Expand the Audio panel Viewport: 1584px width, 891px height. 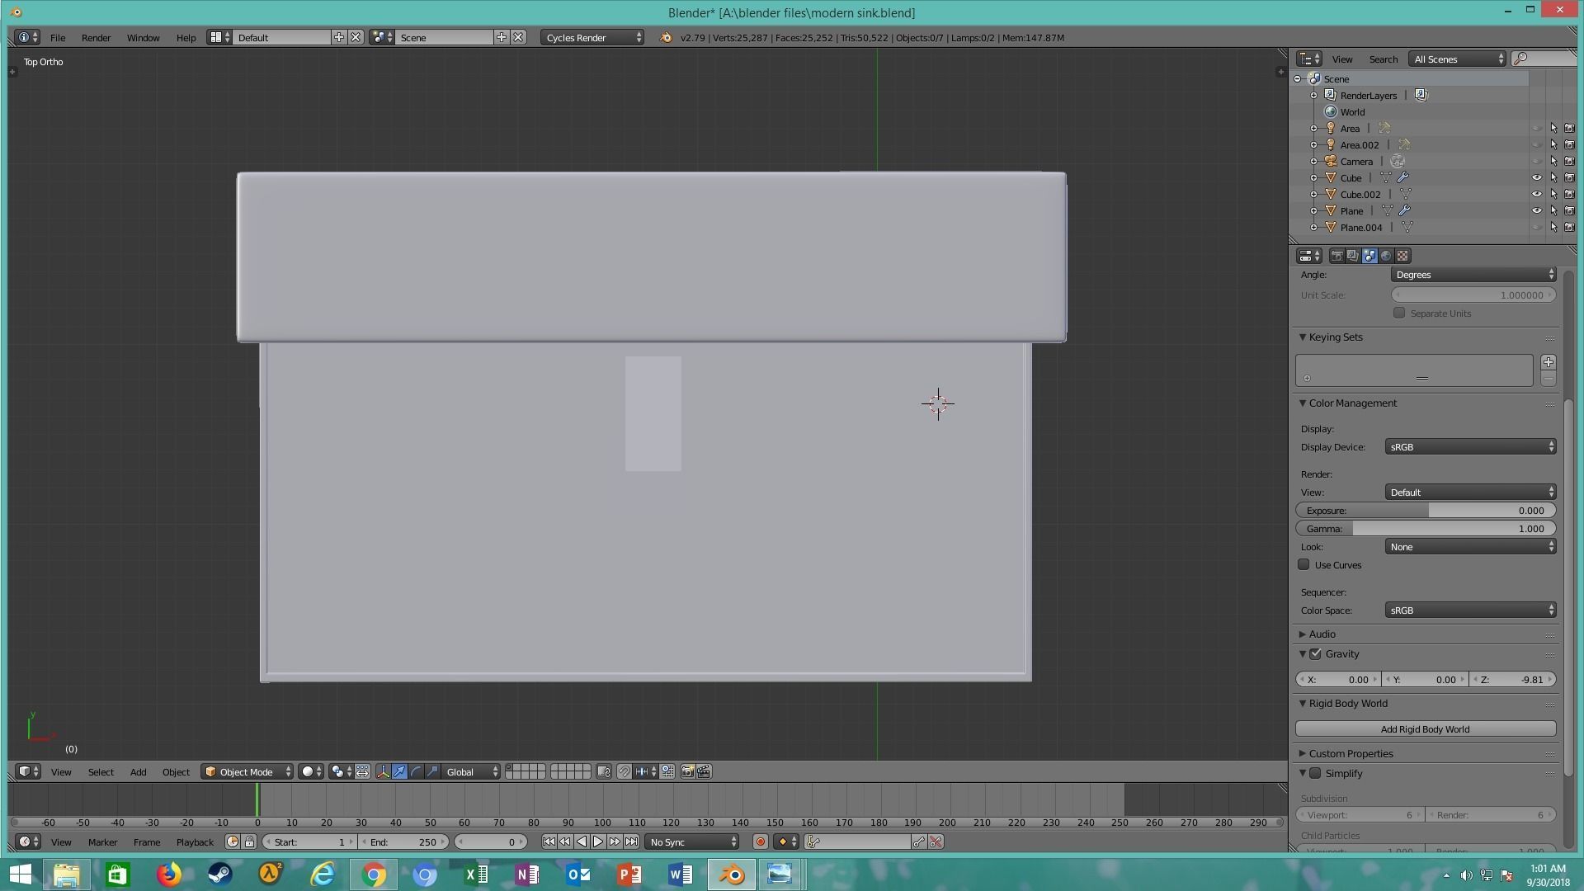1322,634
